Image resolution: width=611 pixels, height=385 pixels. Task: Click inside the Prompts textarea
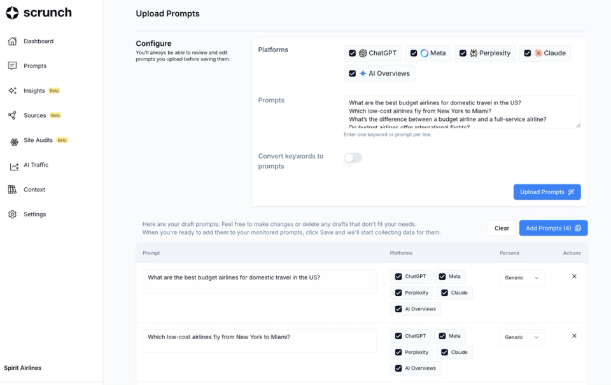coord(462,112)
